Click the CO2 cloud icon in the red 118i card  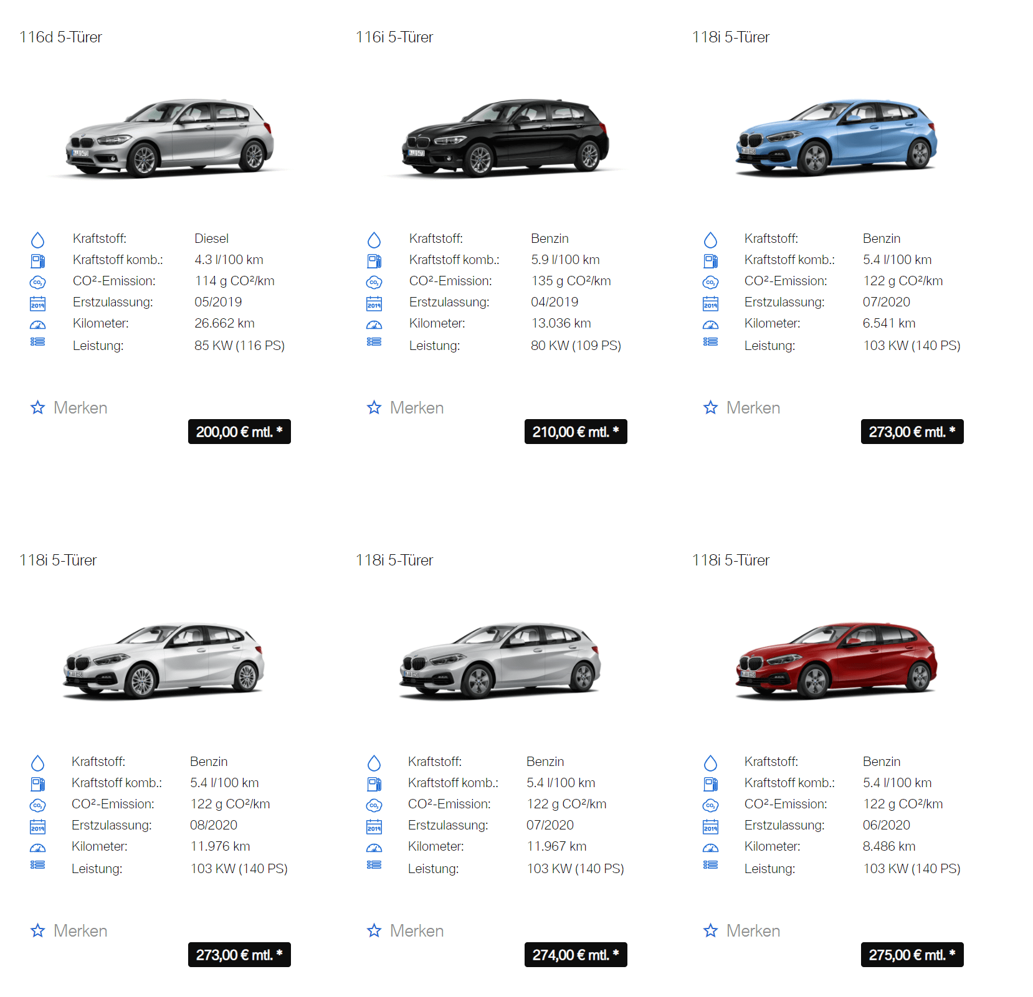tap(710, 805)
